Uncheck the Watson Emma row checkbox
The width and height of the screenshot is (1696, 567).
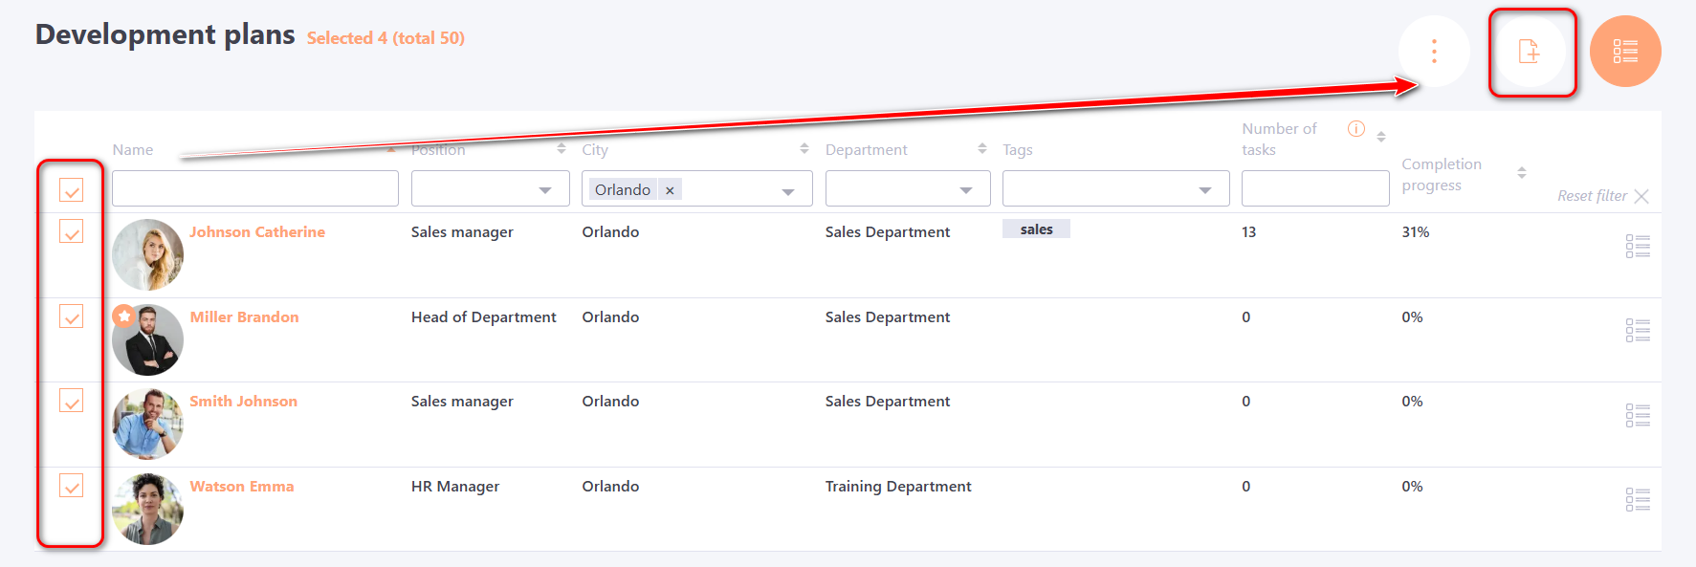pyautogui.click(x=72, y=486)
